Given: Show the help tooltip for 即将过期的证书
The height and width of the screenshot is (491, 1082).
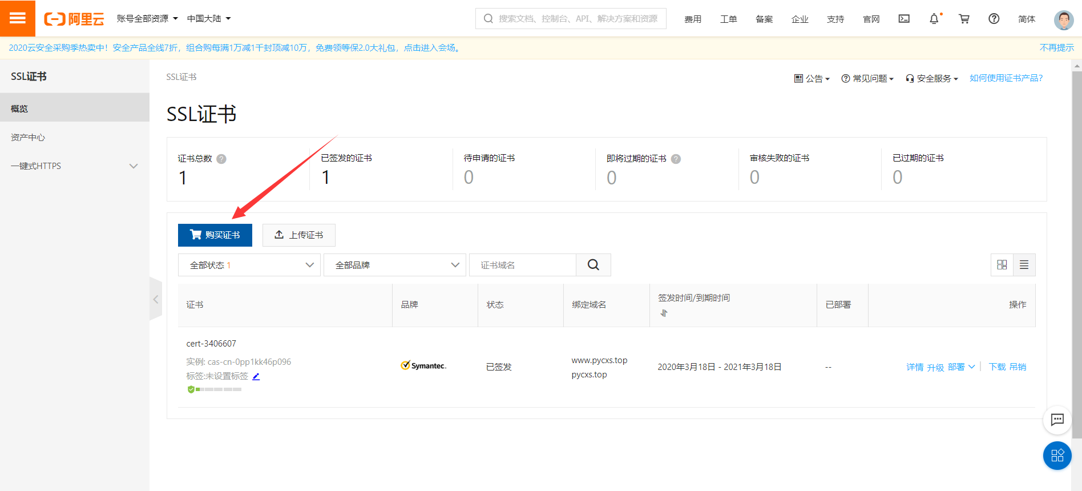Looking at the screenshot, I should [x=676, y=159].
